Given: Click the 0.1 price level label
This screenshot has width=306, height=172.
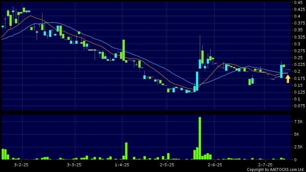Looking at the screenshot, I should 297,99.
